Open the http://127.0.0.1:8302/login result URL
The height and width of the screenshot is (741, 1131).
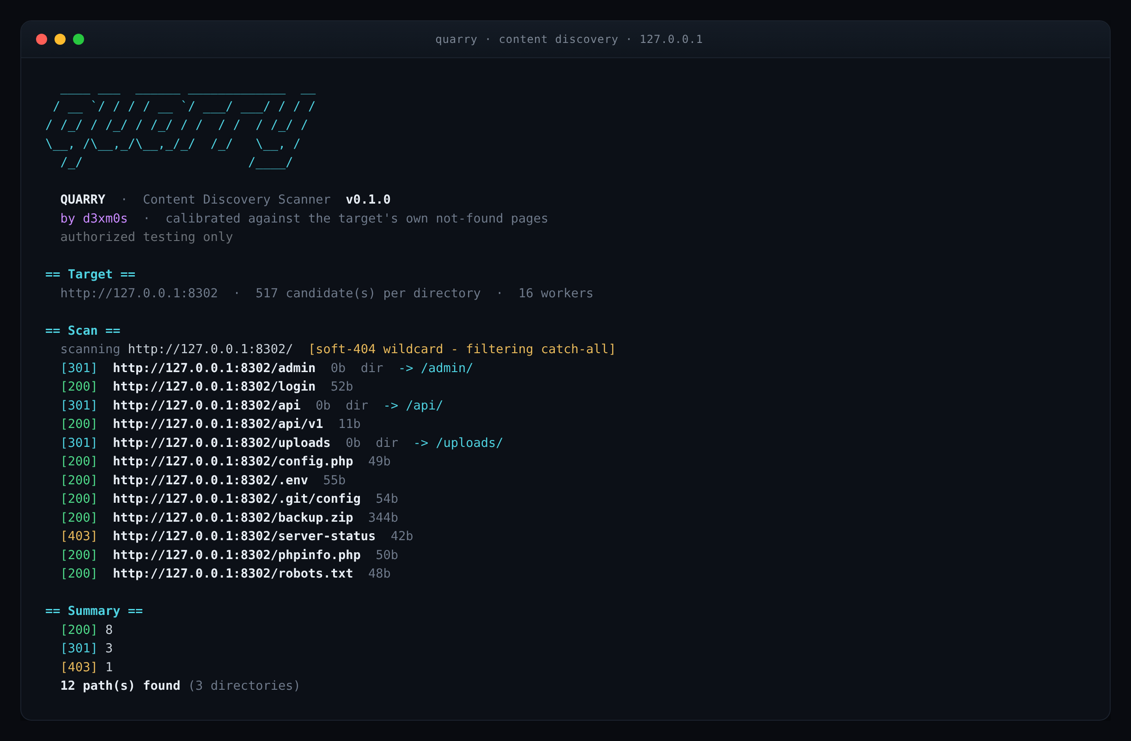(x=214, y=386)
